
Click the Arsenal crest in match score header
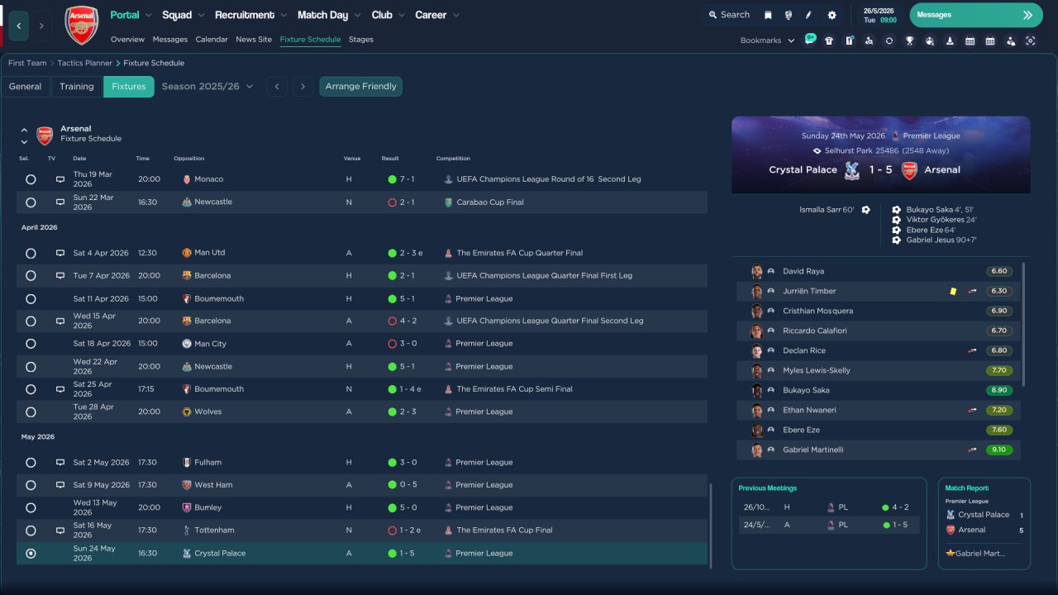(908, 170)
